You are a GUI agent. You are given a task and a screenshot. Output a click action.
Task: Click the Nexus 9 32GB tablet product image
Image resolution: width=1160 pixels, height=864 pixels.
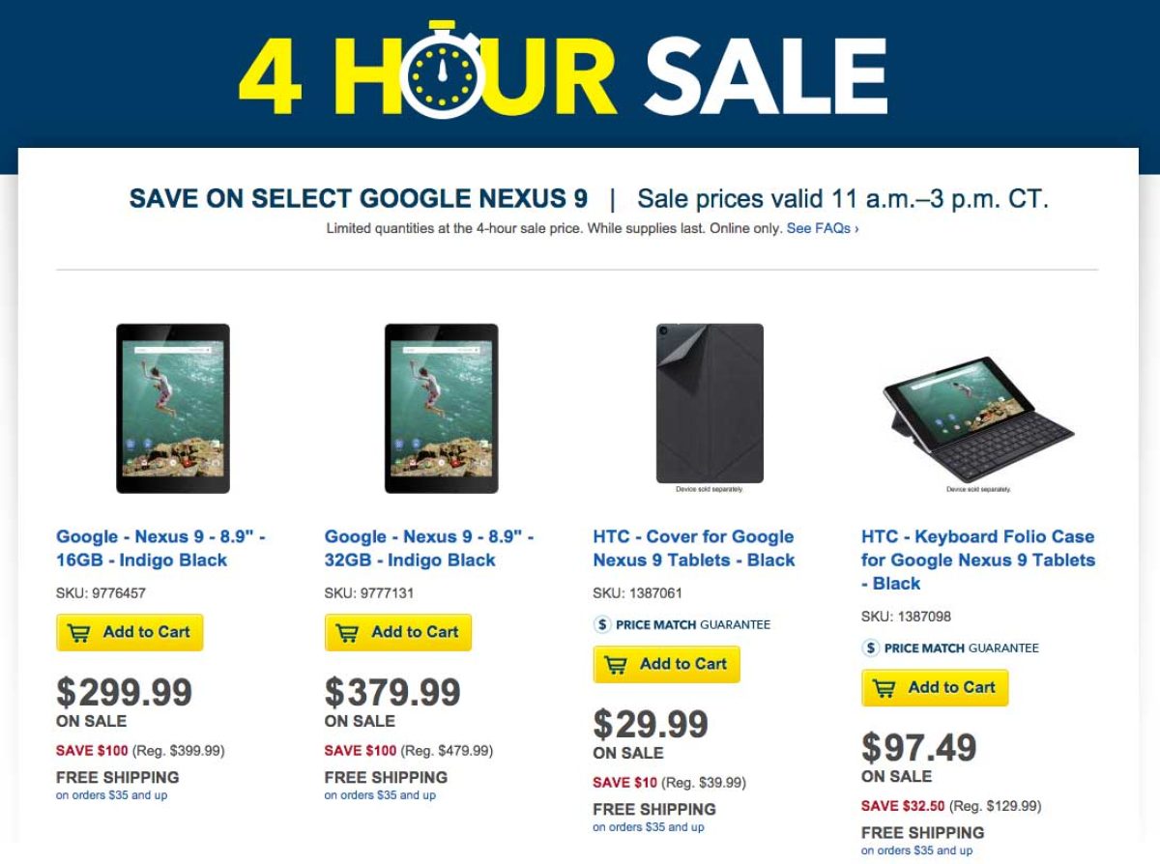tap(441, 408)
